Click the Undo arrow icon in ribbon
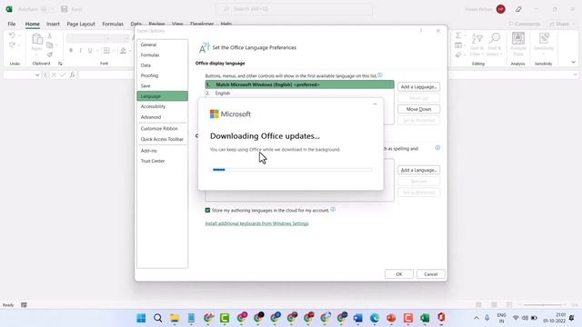This screenshot has width=582, height=327. pos(12,35)
